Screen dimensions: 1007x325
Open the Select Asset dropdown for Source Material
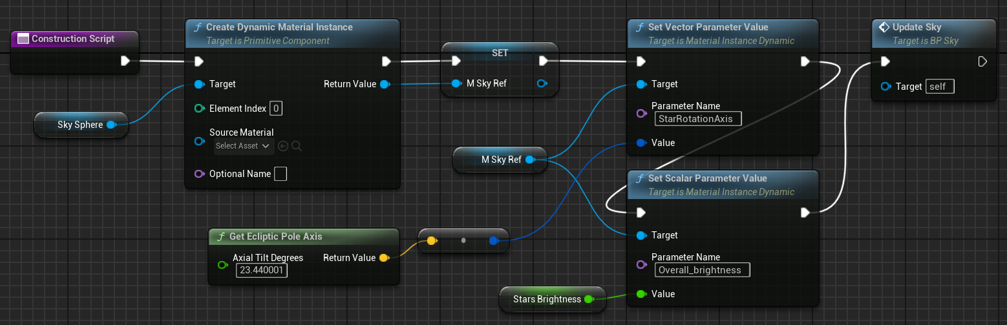pos(244,146)
